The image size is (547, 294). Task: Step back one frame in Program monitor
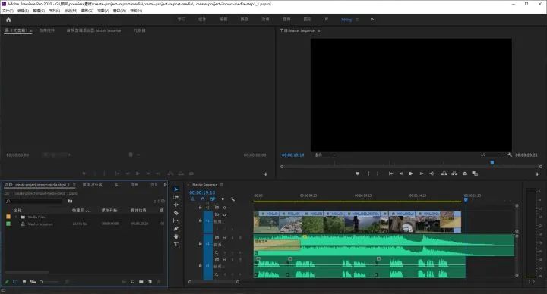pyautogui.click(x=401, y=174)
